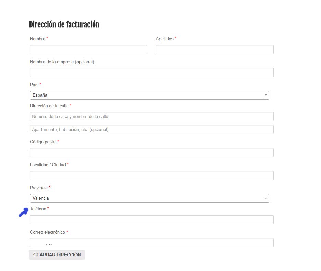Focus the Teléfono input field

coord(152,220)
